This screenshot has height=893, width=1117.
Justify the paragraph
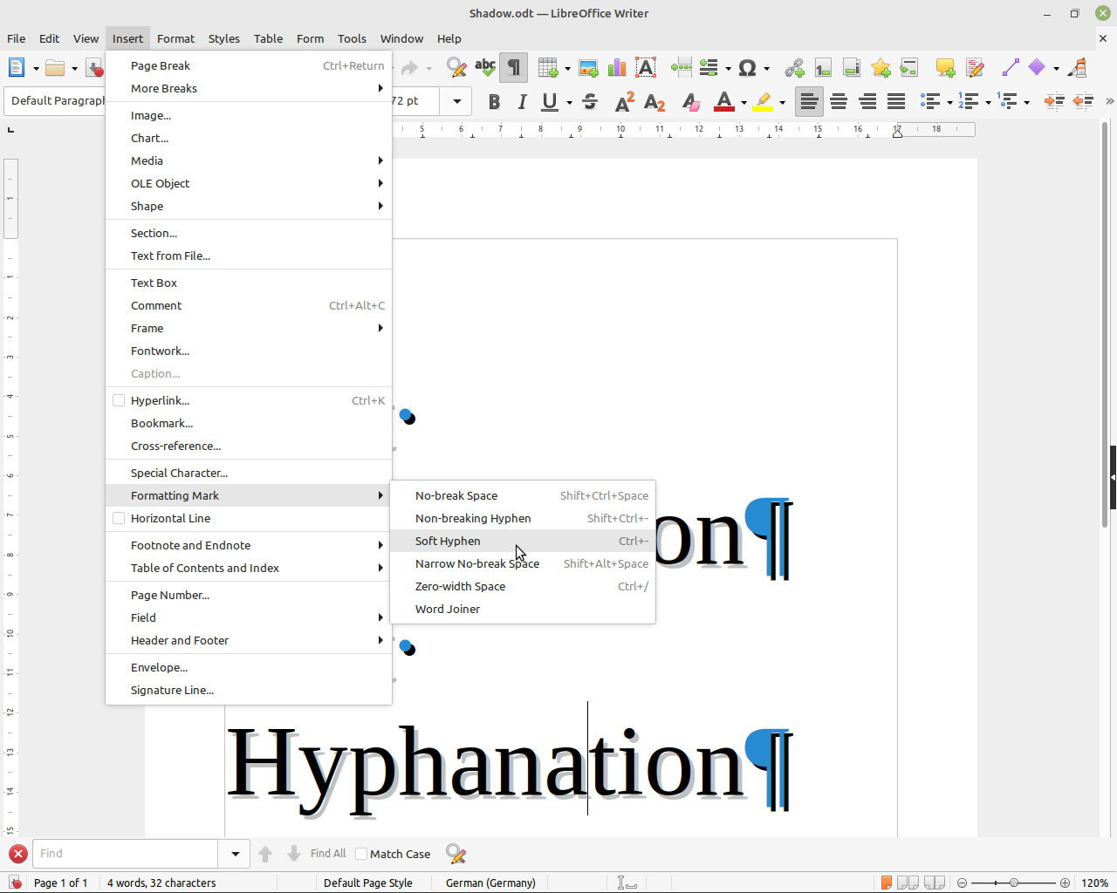tap(896, 102)
